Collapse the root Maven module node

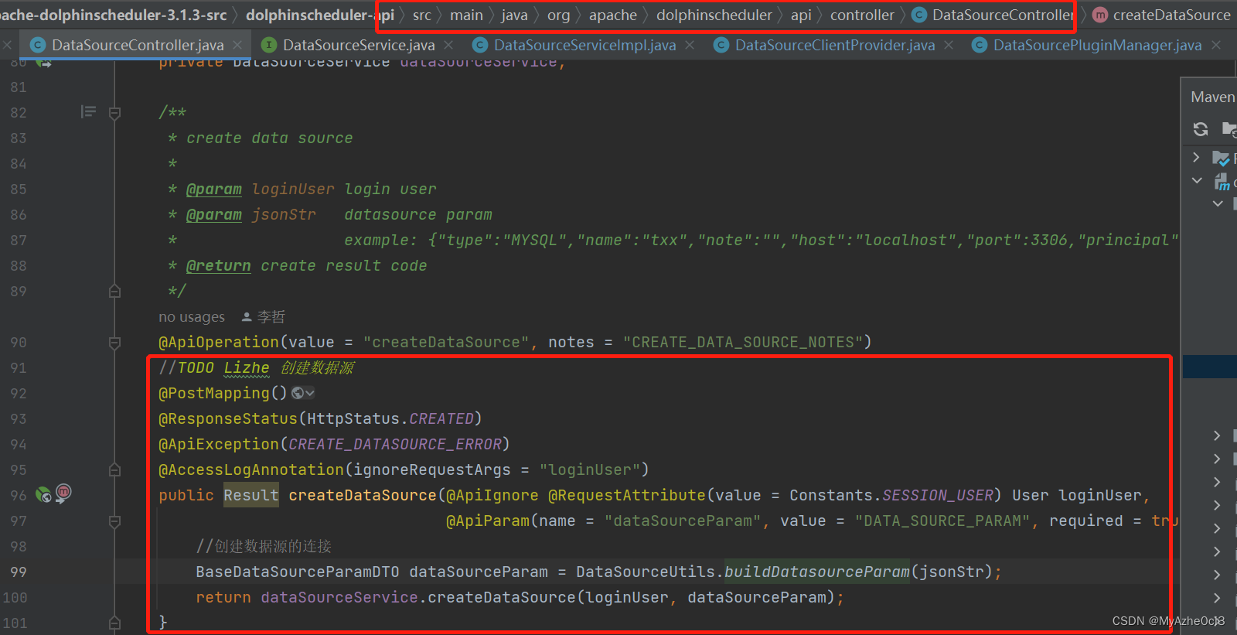(x=1197, y=181)
